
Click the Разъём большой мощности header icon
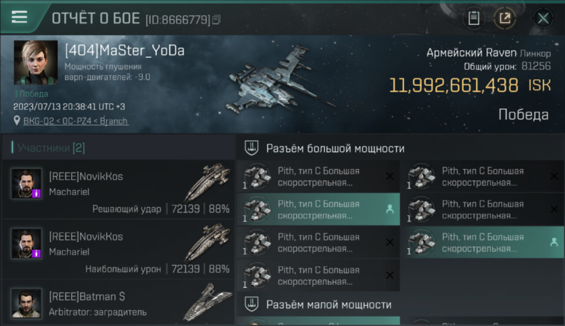251,148
